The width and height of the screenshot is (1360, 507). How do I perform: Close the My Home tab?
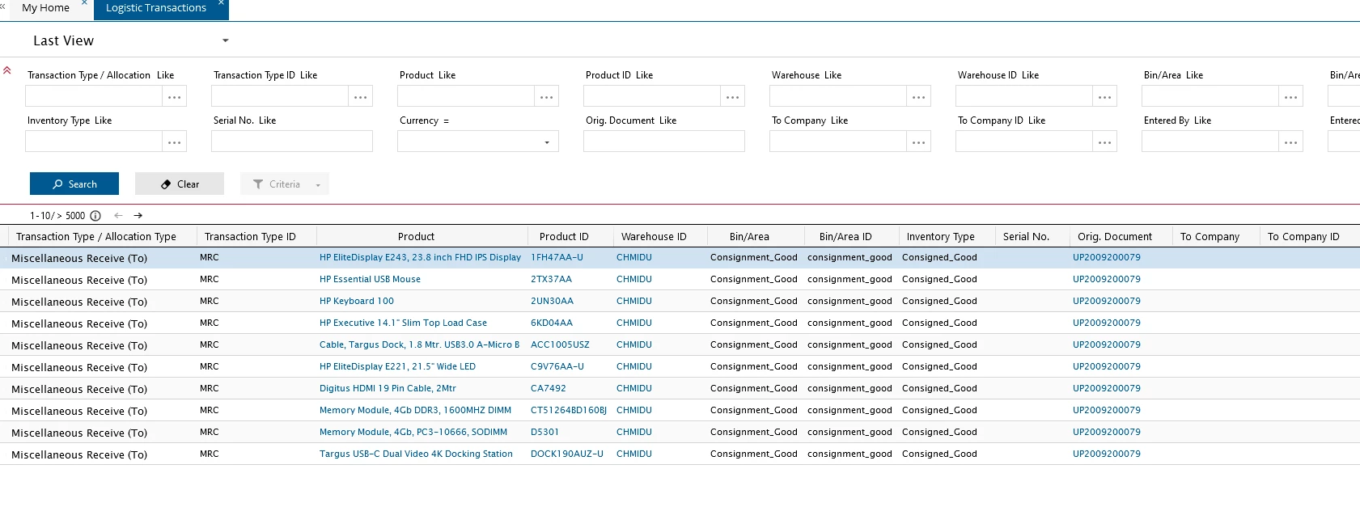(84, 3)
